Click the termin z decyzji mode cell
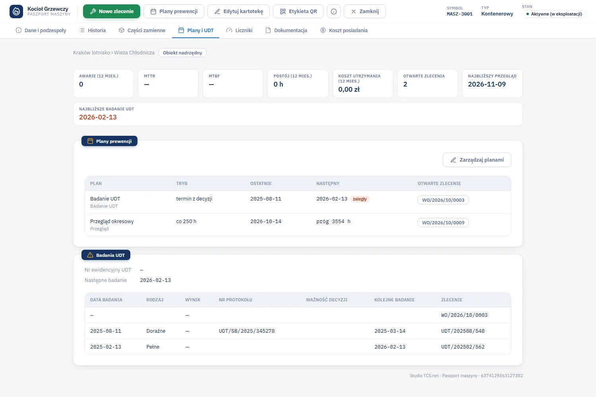Screen dimensions: 596x397 coord(194,199)
